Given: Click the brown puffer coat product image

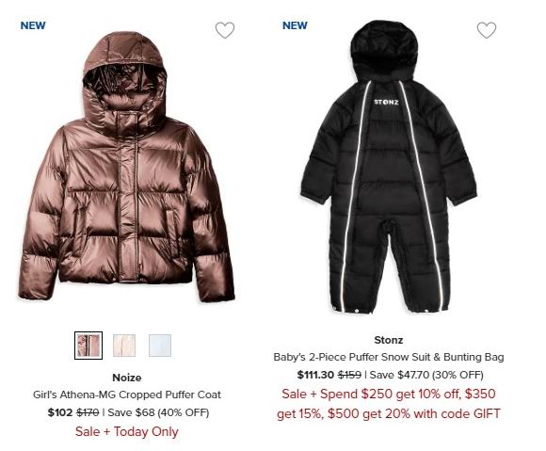Looking at the screenshot, I should [x=127, y=168].
